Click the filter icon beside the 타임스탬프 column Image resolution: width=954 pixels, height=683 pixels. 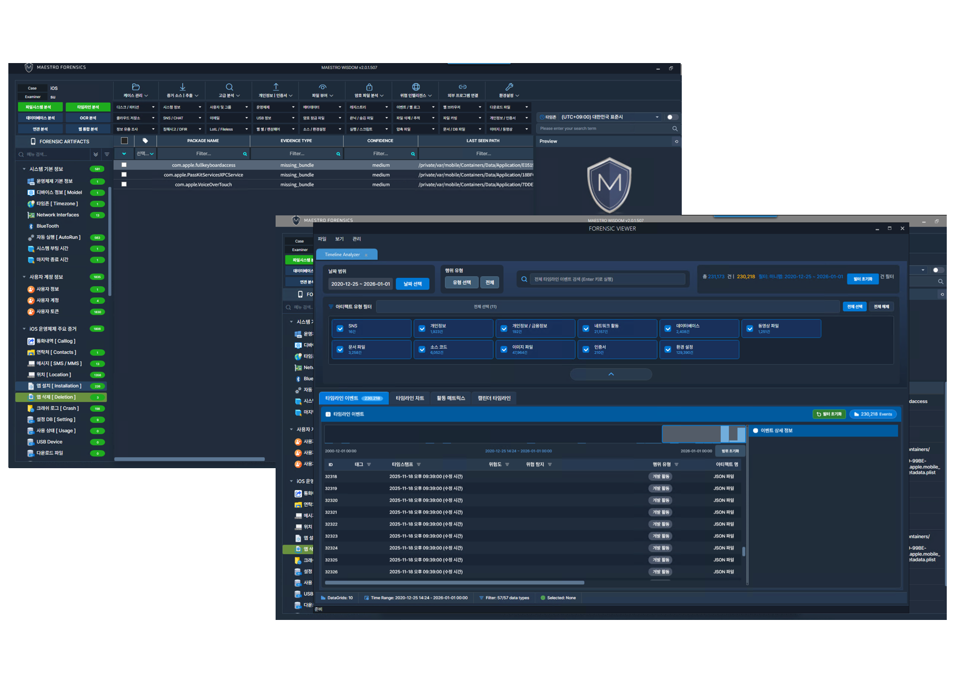418,464
